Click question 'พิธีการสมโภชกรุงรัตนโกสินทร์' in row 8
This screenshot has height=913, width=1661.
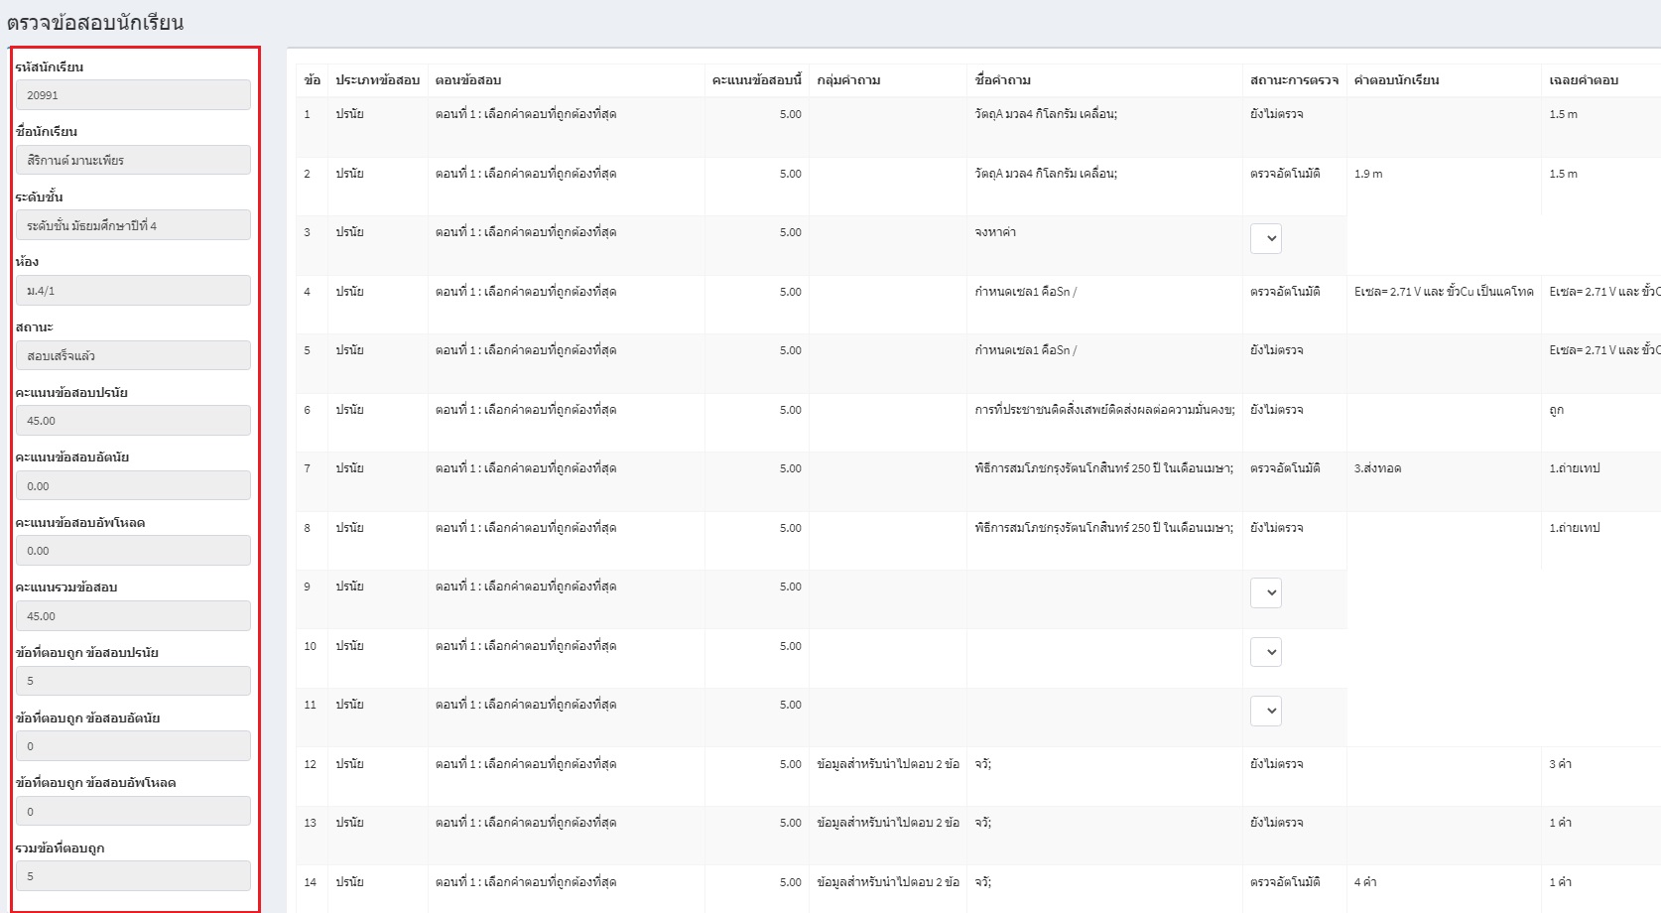coord(1103,528)
